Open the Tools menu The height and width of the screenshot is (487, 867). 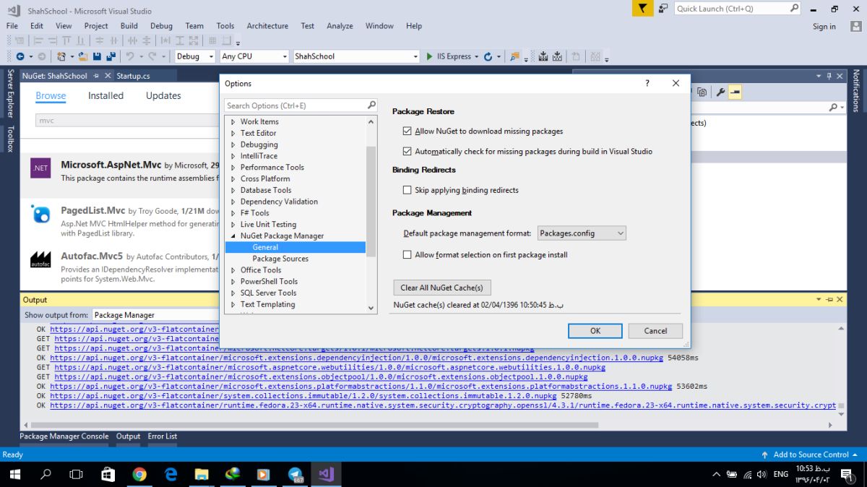225,26
